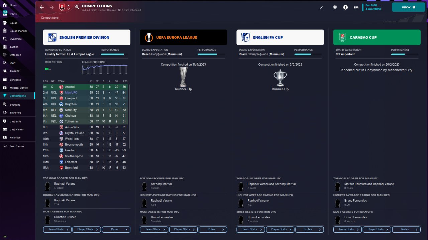428x240 pixels.
Task: Click the UEFA Europa League logo
Action: [x=148, y=37]
